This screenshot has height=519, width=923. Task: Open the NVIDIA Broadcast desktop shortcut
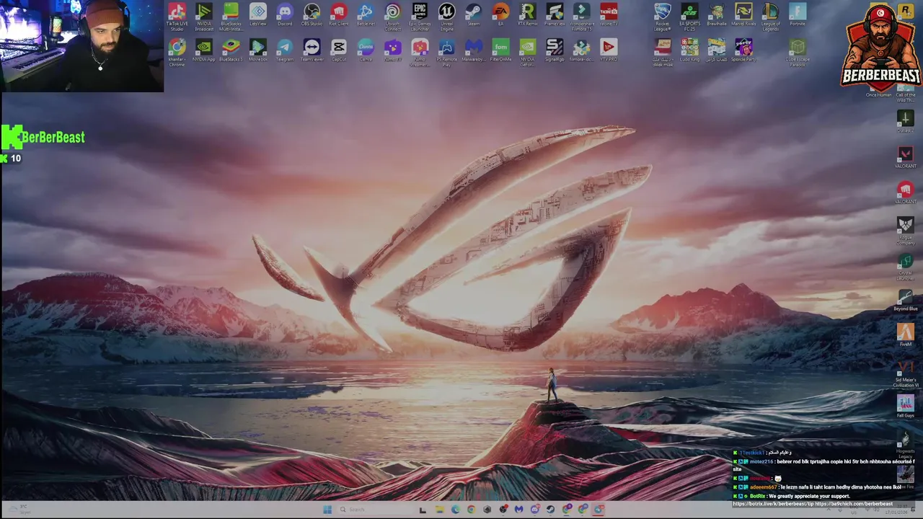204,17
